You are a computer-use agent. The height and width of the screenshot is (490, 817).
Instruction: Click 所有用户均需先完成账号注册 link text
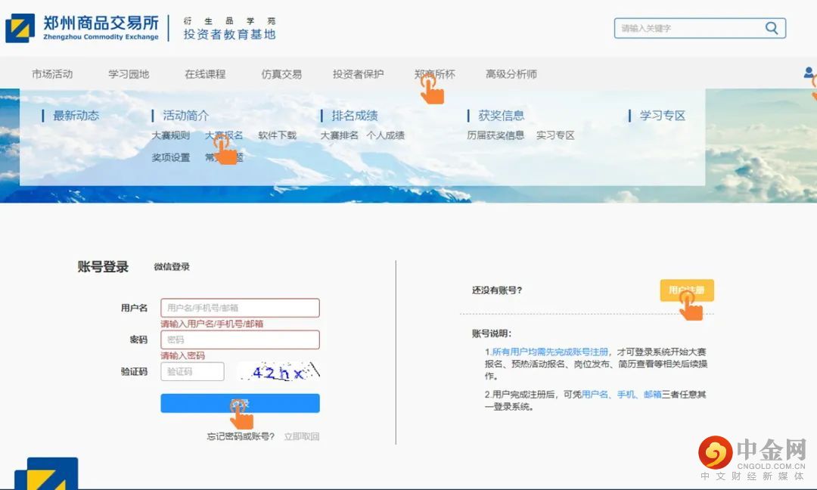pos(550,352)
